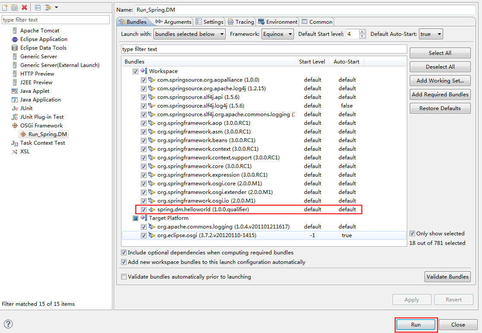Enable Validate bundles automatically checkbox
Image resolution: width=482 pixels, height=333 pixels.
pos(124,277)
